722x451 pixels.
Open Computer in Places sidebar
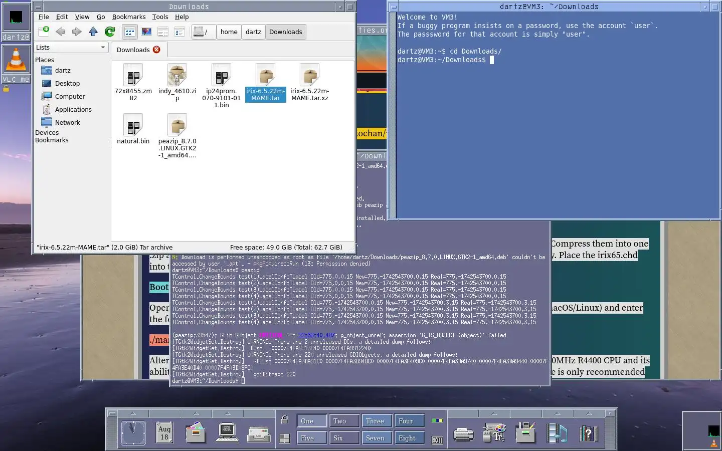(63, 96)
